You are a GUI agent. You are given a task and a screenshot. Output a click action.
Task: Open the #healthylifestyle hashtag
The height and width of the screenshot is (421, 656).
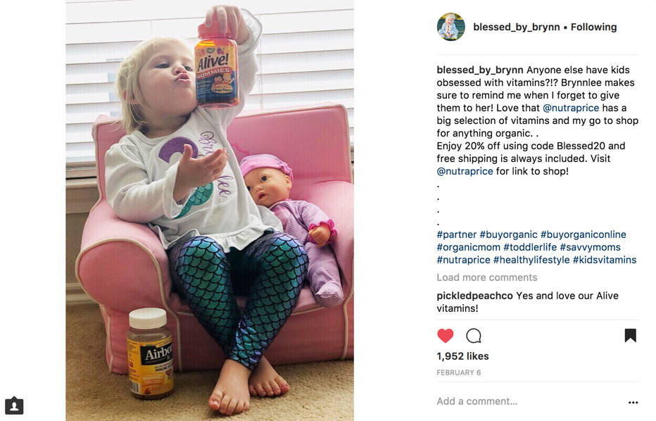531,260
